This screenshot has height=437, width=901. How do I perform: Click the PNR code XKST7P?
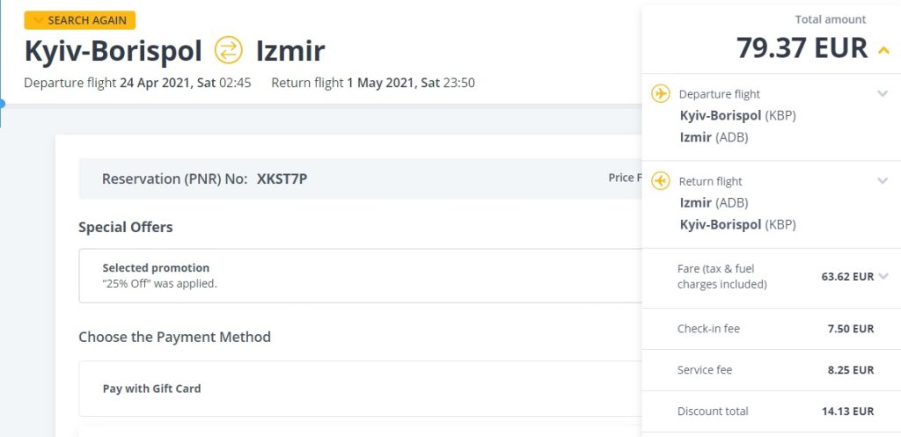(x=282, y=179)
